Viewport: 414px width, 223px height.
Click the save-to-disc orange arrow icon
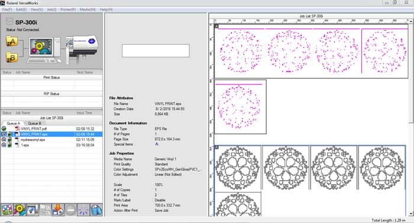(58, 210)
